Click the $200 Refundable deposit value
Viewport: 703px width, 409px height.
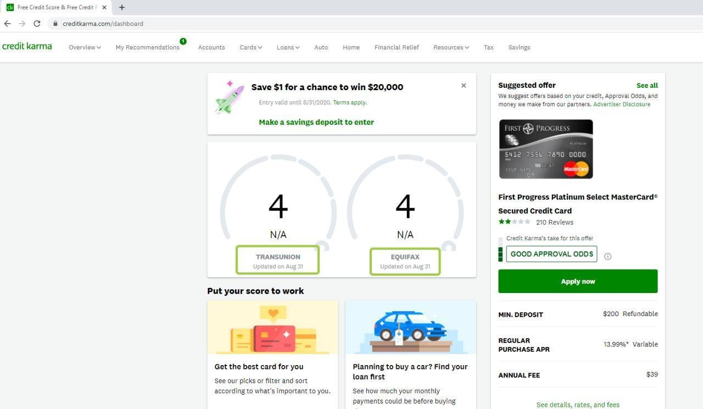click(630, 313)
